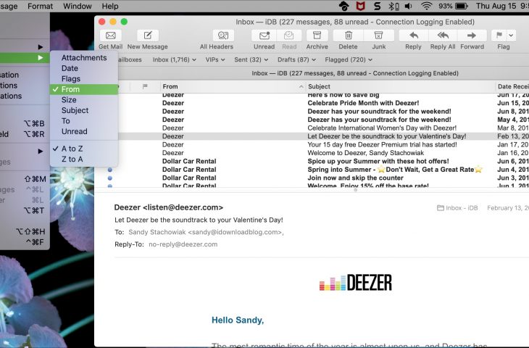This screenshot has height=348, width=529.
Task: Open the Wi-Fi status menu
Action: [426, 6]
